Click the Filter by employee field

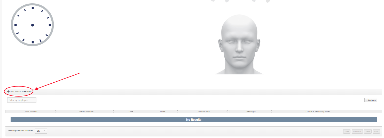point(22,100)
